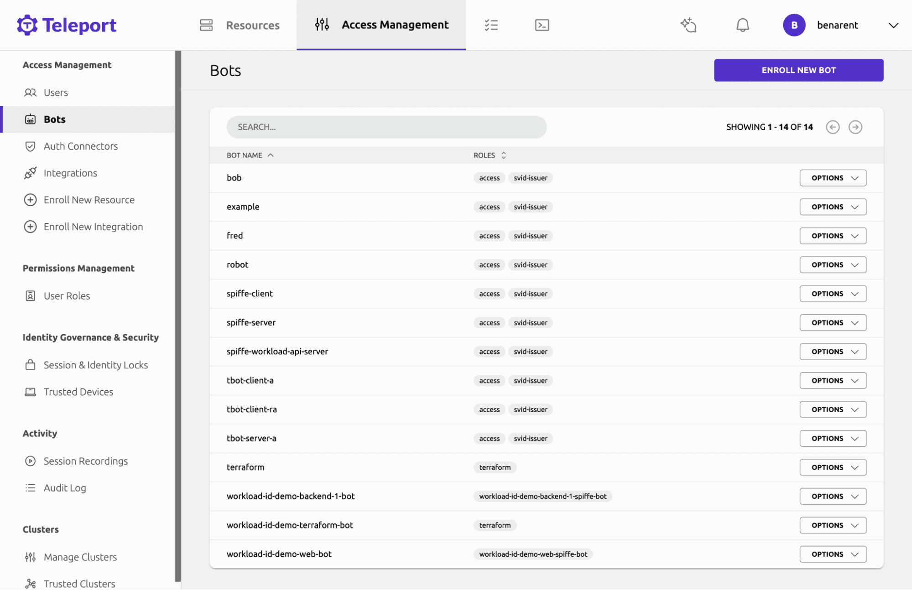
Task: Open the notifications bell icon
Action: click(x=742, y=25)
